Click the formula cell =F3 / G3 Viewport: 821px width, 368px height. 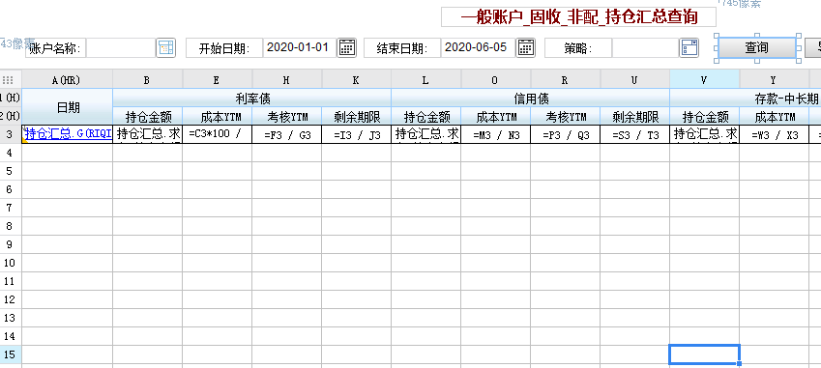287,134
